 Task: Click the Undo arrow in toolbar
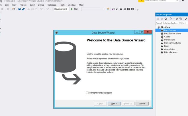coord(42,9)
